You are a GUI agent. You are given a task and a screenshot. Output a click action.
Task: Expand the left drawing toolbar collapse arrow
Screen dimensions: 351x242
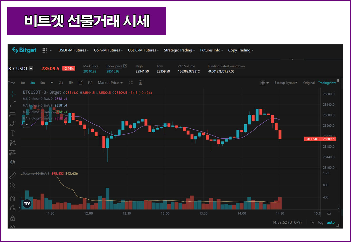[19, 208]
